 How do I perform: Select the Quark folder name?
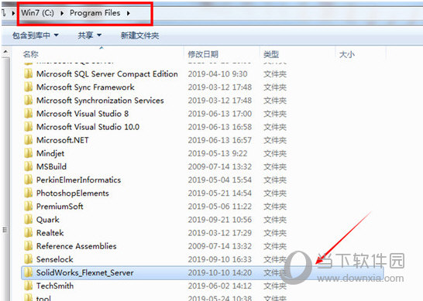coord(48,220)
